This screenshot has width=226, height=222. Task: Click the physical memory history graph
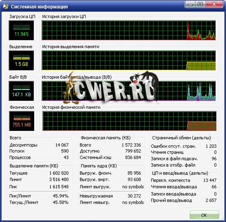tap(129, 121)
